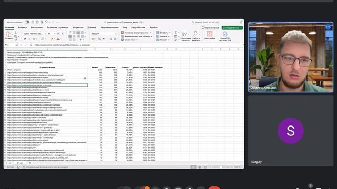Switch to the Вставка ribbon tab
Image resolution: width=337 pixels, height=189 pixels.
tap(22, 28)
